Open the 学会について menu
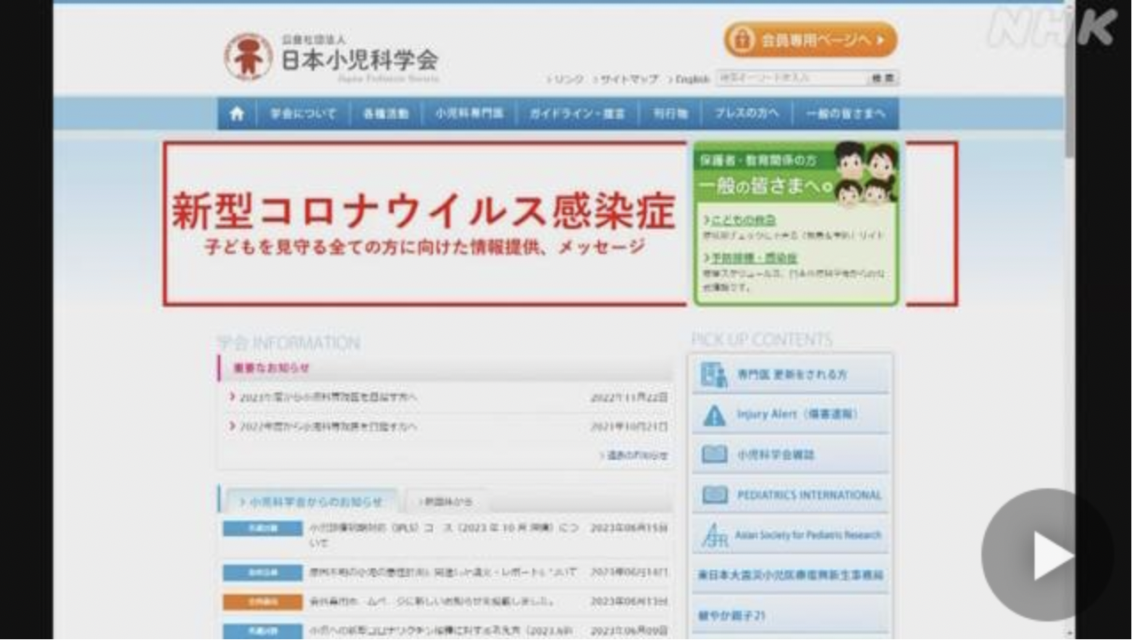Image resolution: width=1134 pixels, height=641 pixels. 303,114
